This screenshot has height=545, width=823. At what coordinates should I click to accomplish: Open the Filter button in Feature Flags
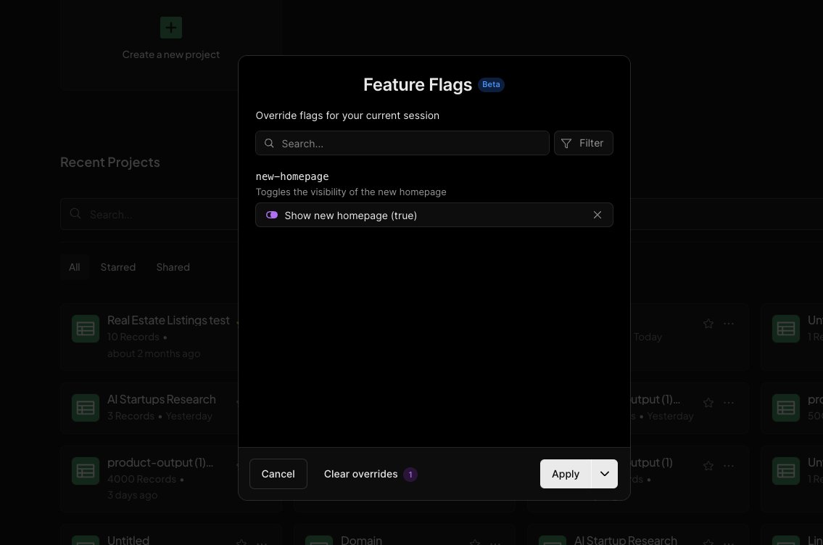coord(583,143)
